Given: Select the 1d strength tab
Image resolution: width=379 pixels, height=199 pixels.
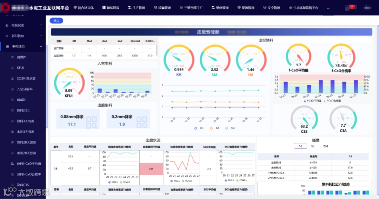Looking at the screenshot, I should [x=300, y=146].
